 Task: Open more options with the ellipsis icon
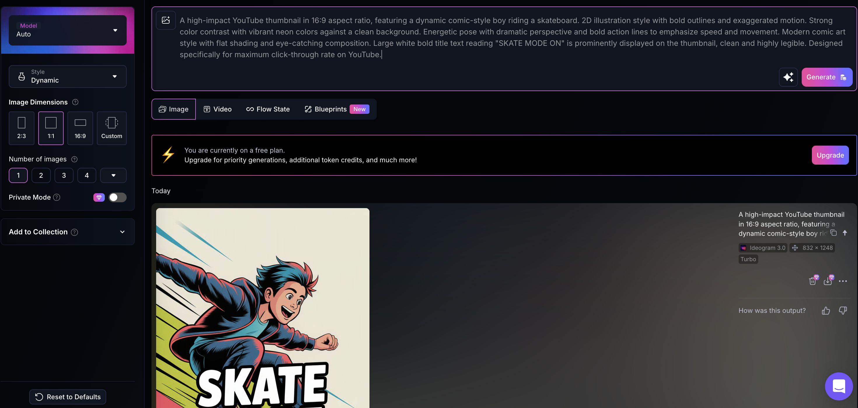coord(843,281)
